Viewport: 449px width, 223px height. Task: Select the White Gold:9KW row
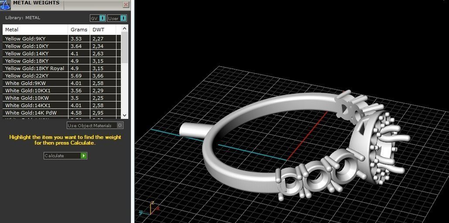62,83
